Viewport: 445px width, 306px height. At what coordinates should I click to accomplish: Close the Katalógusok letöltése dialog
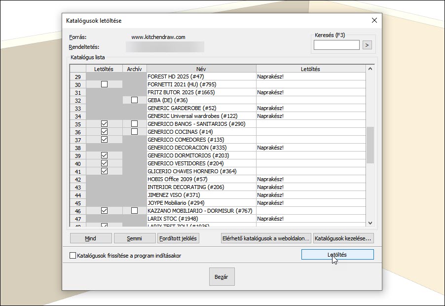pos(374,20)
